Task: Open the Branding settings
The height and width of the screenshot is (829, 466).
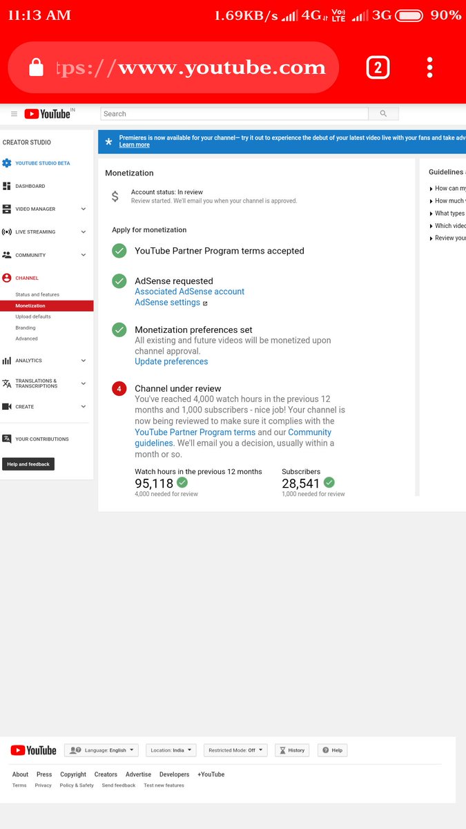Action: click(26, 327)
